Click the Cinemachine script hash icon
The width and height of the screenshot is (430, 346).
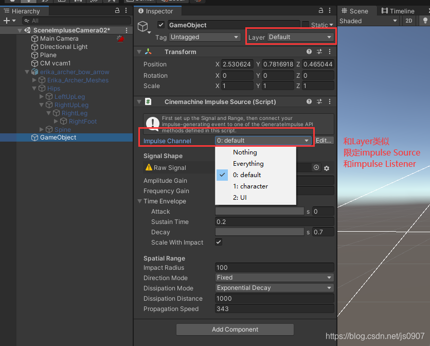click(x=148, y=101)
